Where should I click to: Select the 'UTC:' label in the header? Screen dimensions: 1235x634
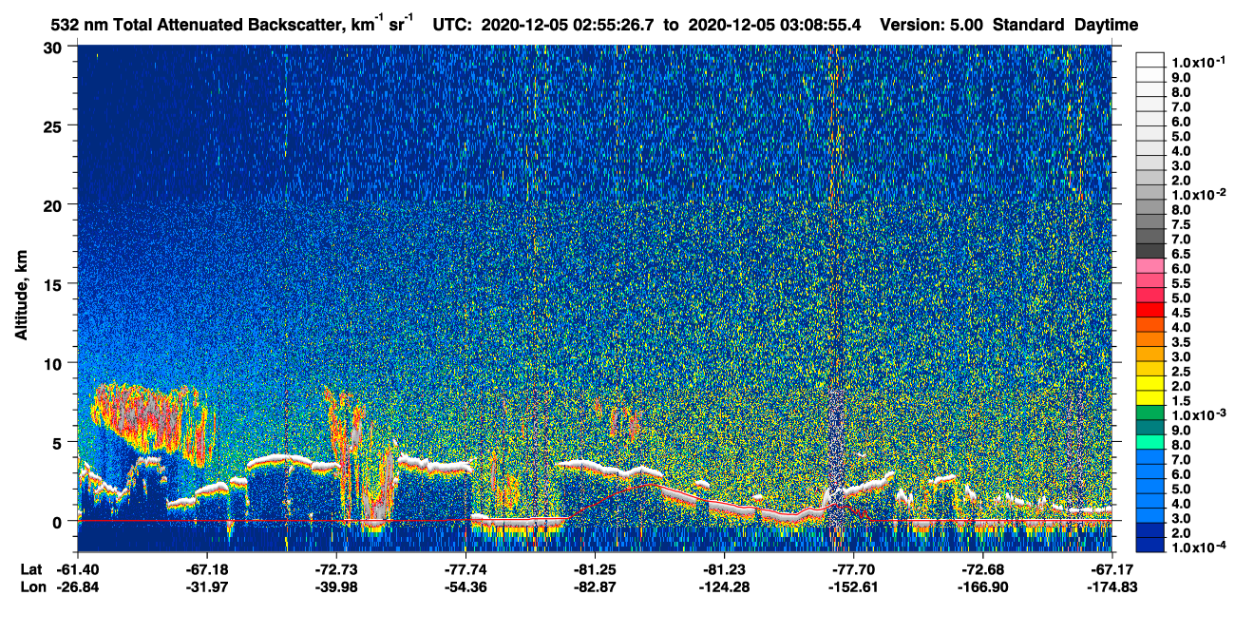pyautogui.click(x=453, y=25)
